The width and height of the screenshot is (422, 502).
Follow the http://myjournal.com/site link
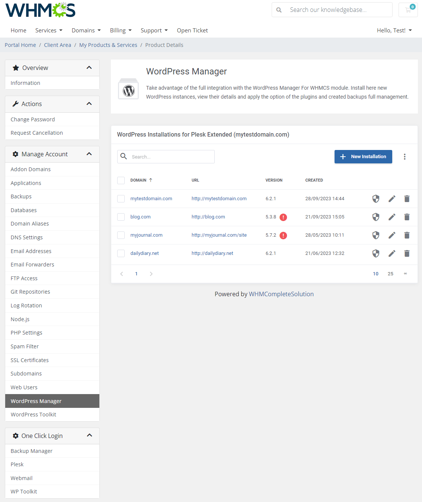pyautogui.click(x=219, y=235)
